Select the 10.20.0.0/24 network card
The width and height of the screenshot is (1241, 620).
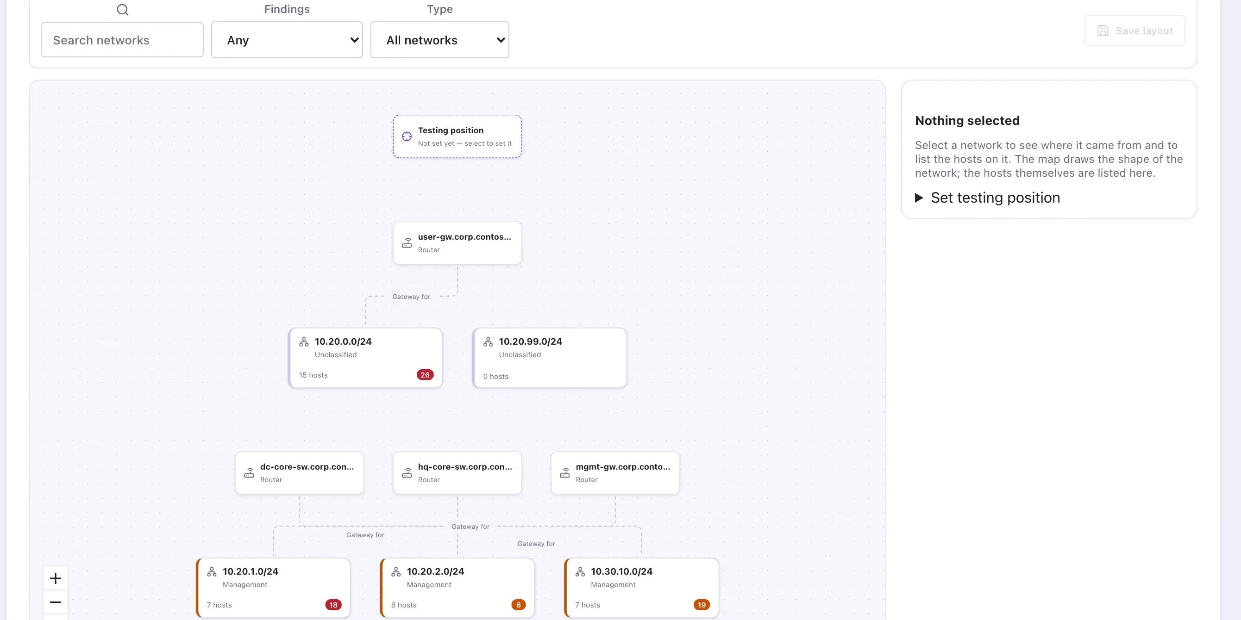tap(365, 358)
